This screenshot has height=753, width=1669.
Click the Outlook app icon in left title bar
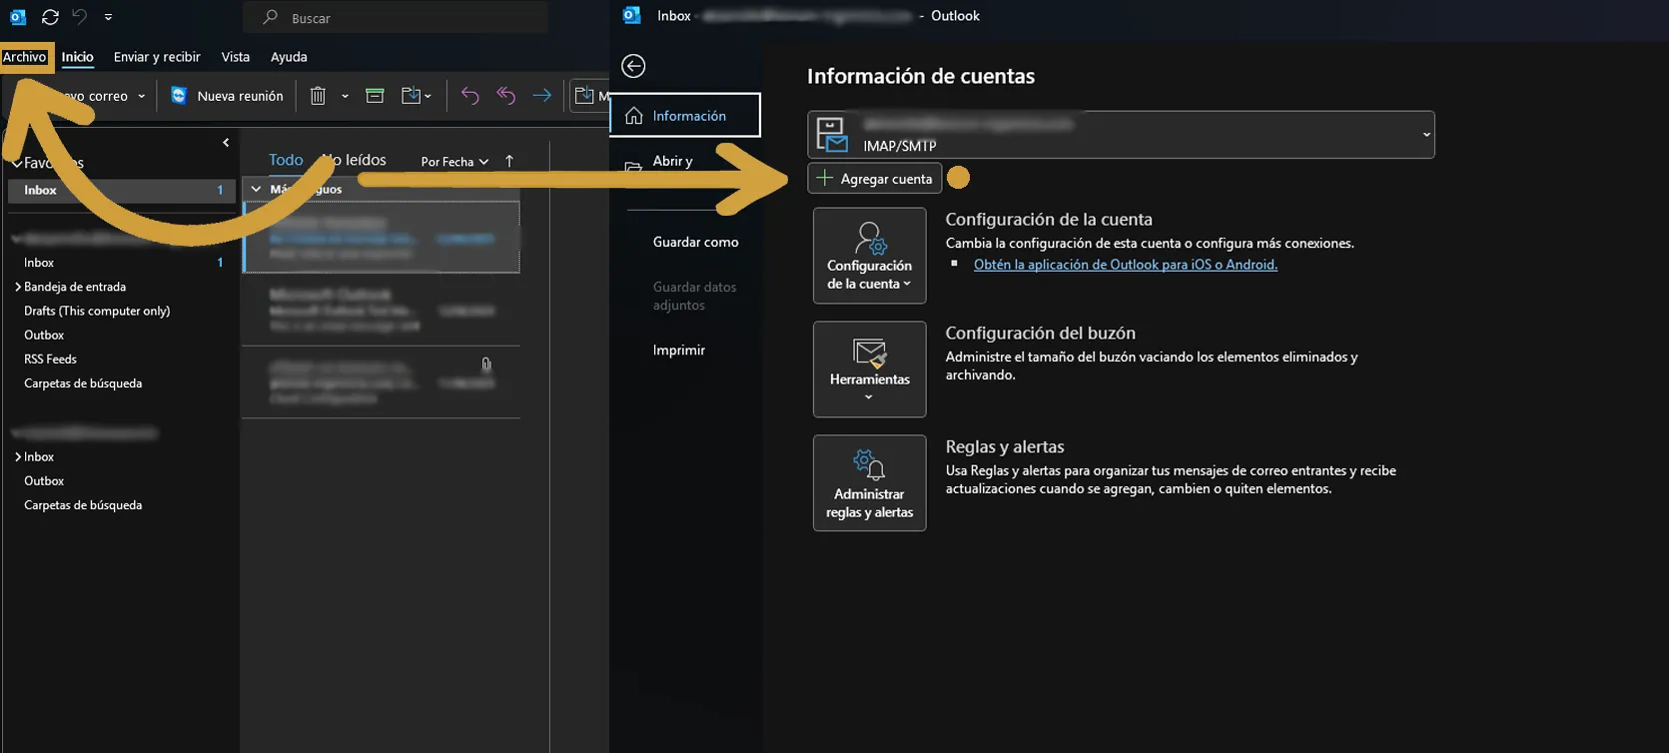[18, 17]
